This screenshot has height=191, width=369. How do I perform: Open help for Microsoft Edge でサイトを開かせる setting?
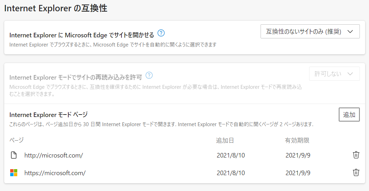click(161, 33)
